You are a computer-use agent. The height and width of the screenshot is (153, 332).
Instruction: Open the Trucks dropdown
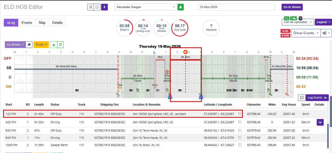click(x=41, y=44)
